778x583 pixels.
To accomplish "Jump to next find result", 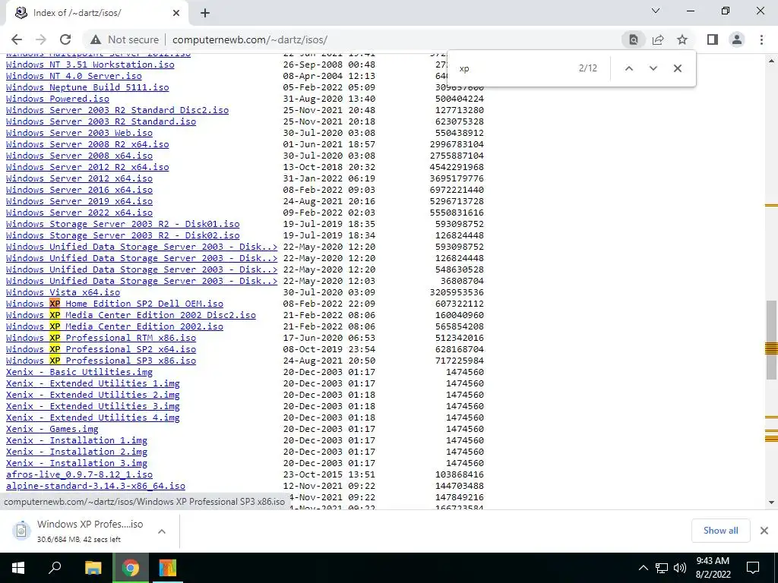I will (x=653, y=68).
